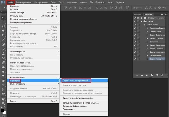Select the Zoom tool
Screen dimensions: 169x117
[x=3, y=103]
